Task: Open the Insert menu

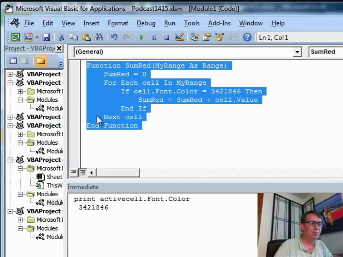Action: (91, 23)
